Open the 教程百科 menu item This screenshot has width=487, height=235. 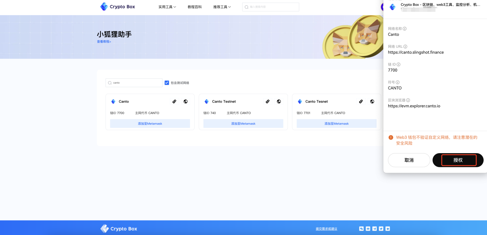coord(195,7)
